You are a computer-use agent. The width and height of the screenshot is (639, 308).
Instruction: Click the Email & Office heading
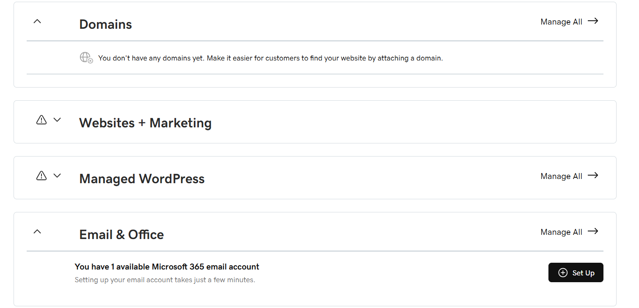121,234
